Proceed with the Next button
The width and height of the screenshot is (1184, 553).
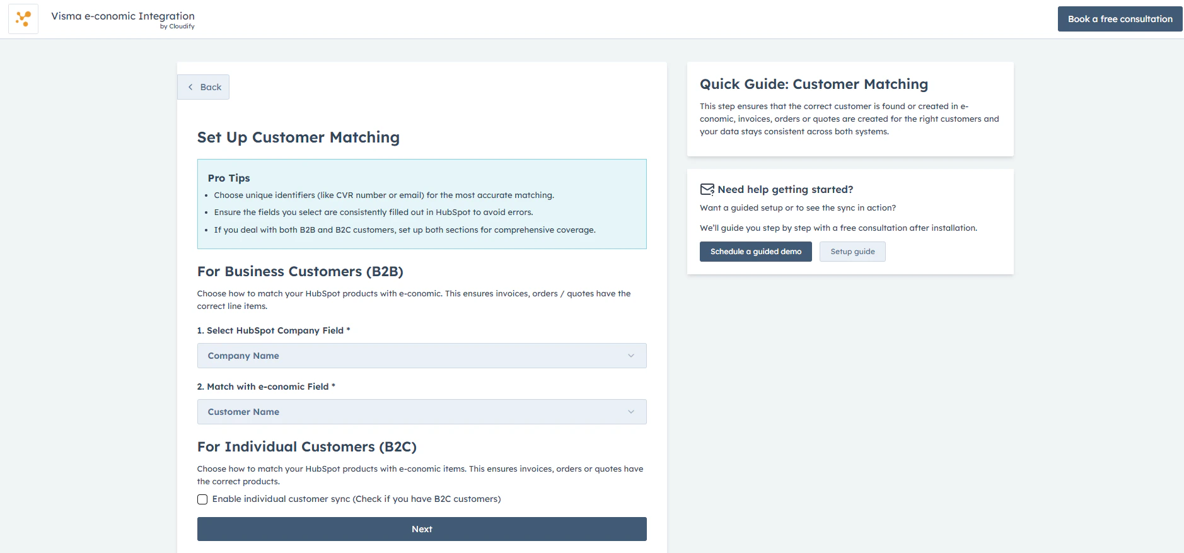[x=422, y=529]
